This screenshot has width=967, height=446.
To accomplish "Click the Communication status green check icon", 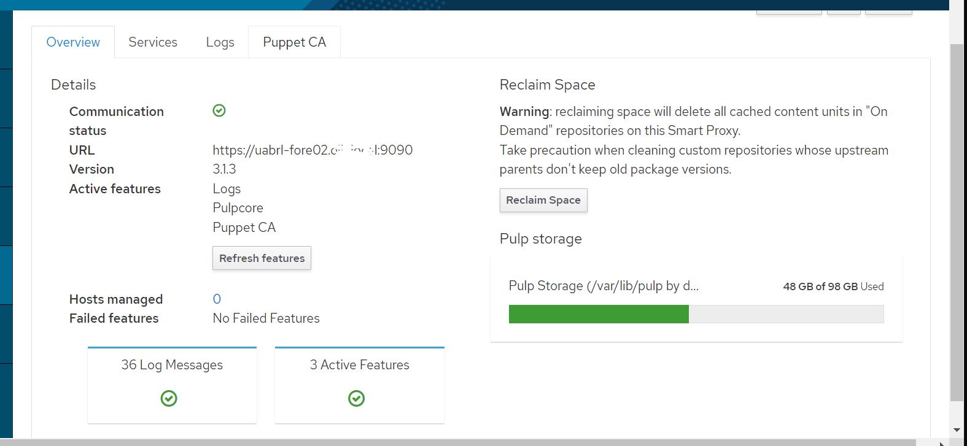I will [x=219, y=110].
